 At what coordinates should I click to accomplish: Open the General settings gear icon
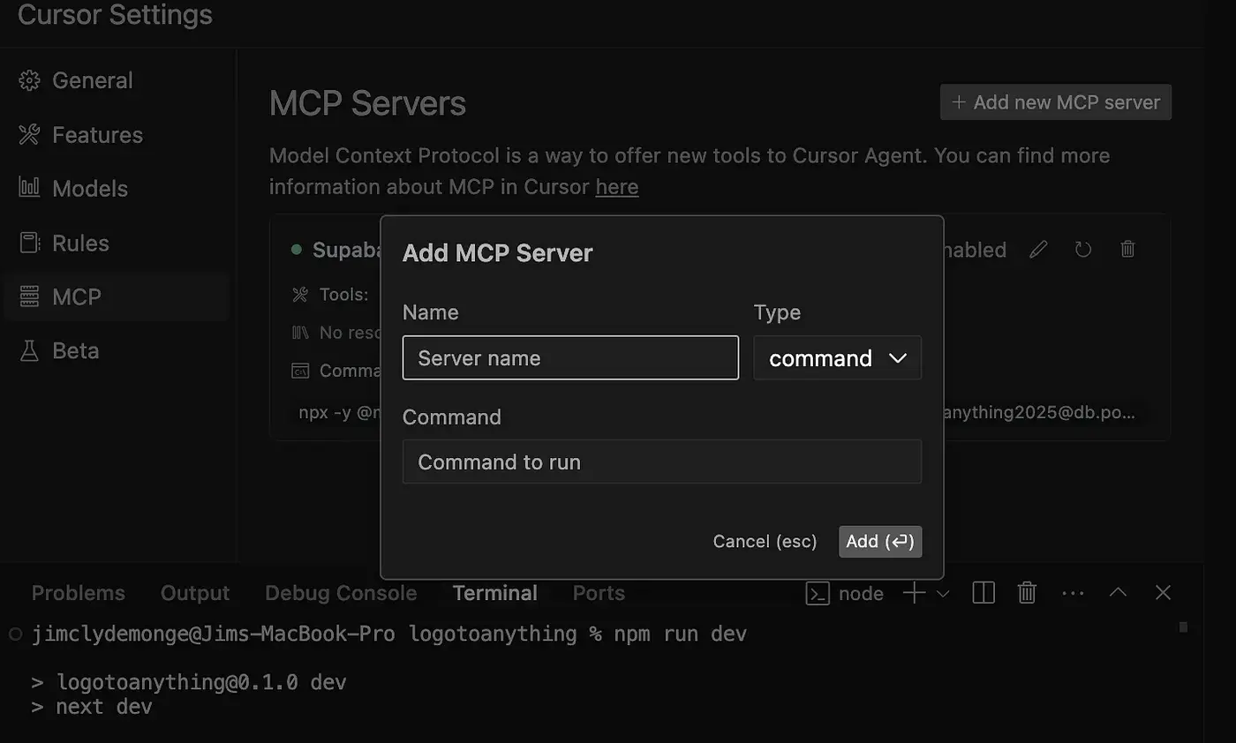coord(29,79)
